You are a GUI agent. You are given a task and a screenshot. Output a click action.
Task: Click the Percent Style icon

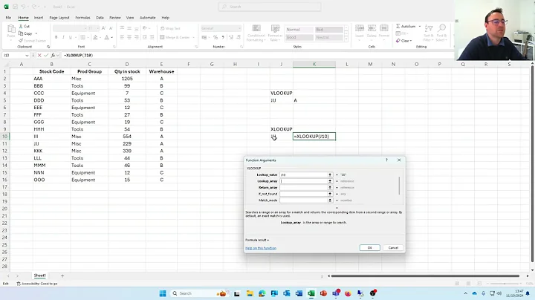[x=215, y=37]
